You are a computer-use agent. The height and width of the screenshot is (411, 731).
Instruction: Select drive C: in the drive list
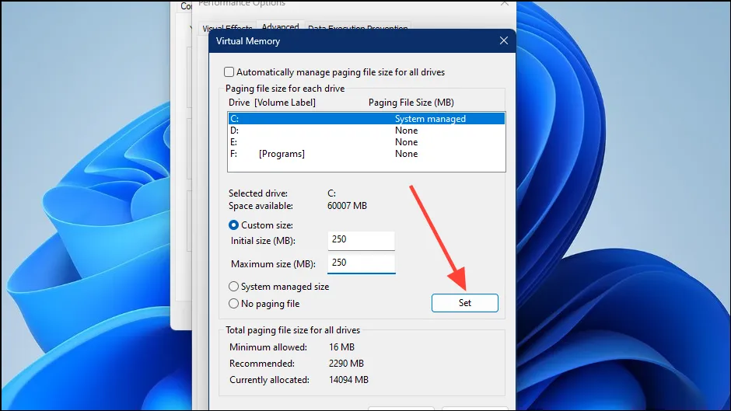235,119
